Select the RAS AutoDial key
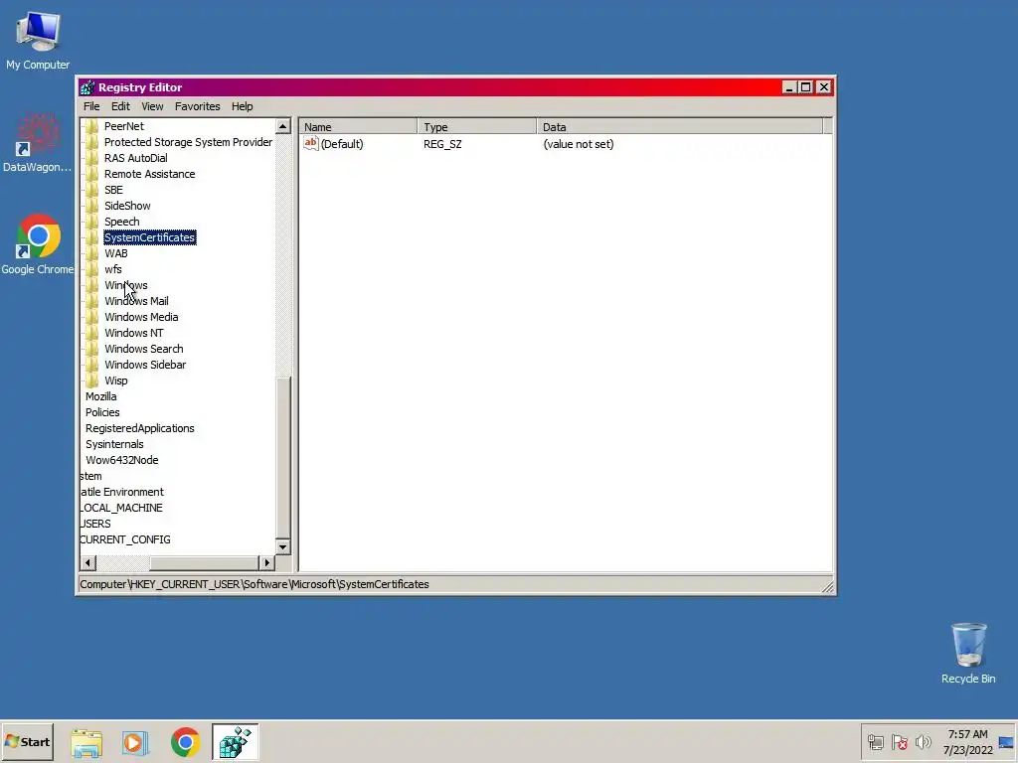This screenshot has height=763, width=1018. pos(135,158)
